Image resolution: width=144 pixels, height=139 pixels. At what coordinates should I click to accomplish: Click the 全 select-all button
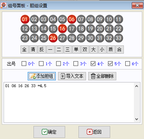tap(24, 49)
